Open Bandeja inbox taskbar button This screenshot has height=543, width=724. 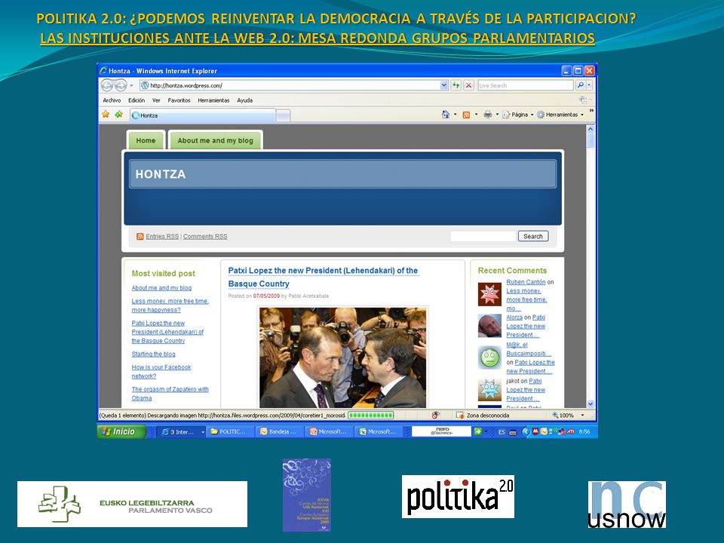pyautogui.click(x=281, y=431)
